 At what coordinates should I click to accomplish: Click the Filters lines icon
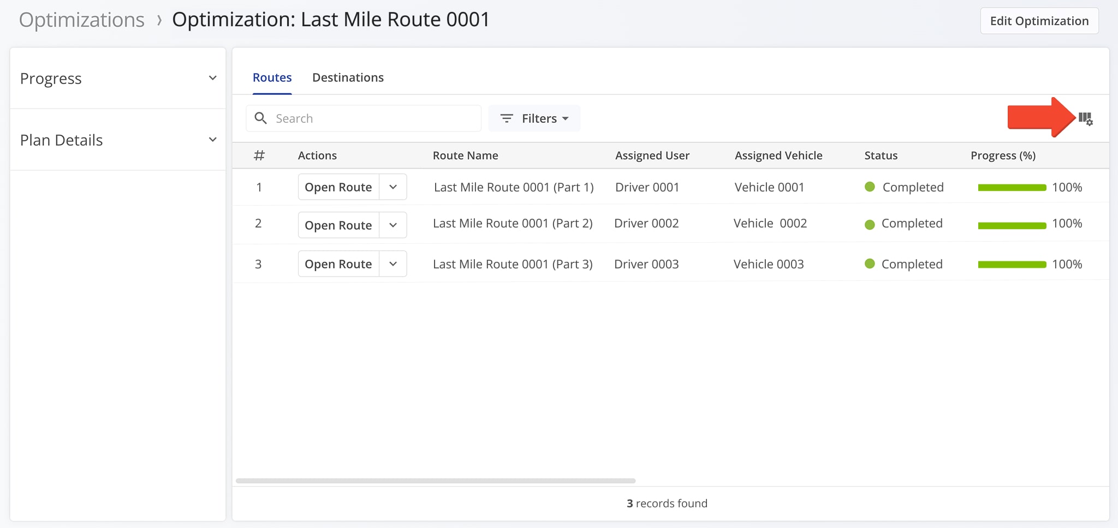click(507, 118)
